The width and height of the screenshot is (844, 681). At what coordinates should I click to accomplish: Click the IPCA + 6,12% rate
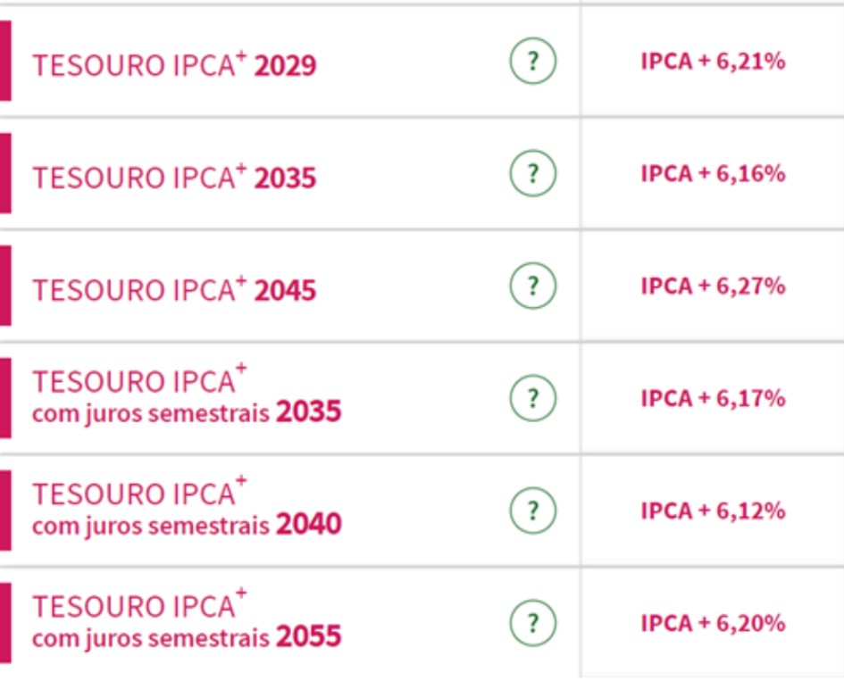714,511
